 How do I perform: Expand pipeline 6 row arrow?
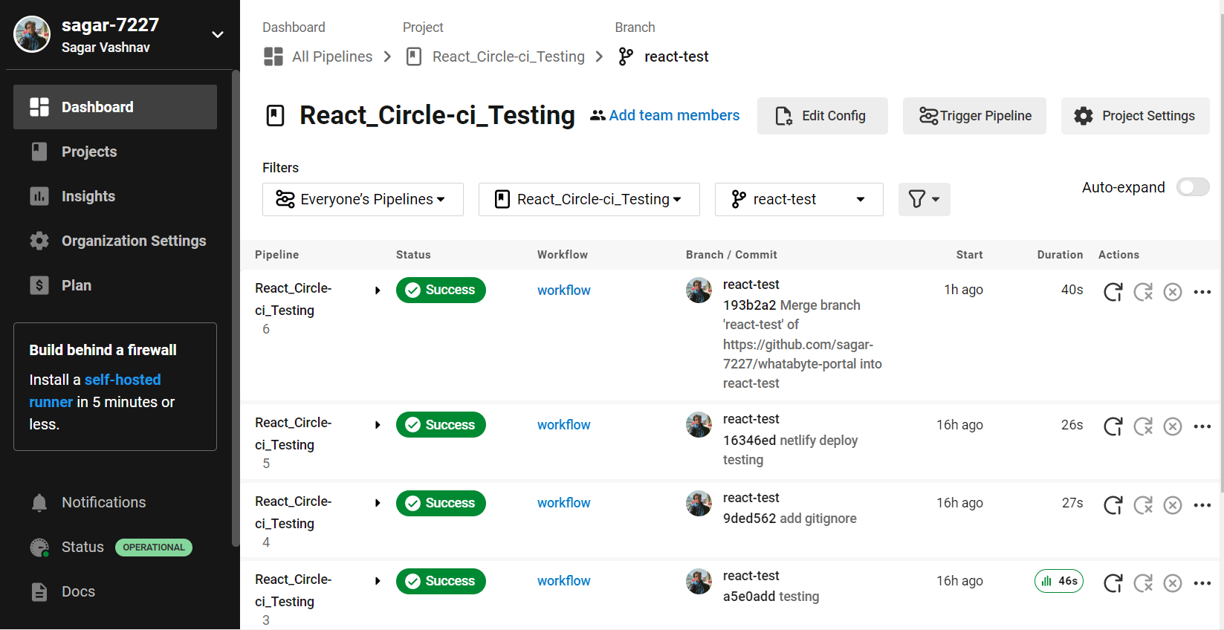[x=378, y=290]
